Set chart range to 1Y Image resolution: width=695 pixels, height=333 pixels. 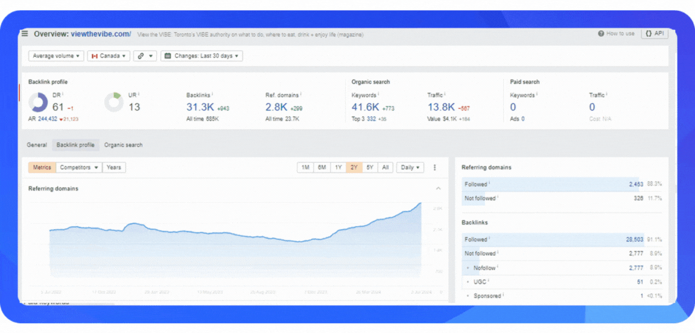coord(338,168)
